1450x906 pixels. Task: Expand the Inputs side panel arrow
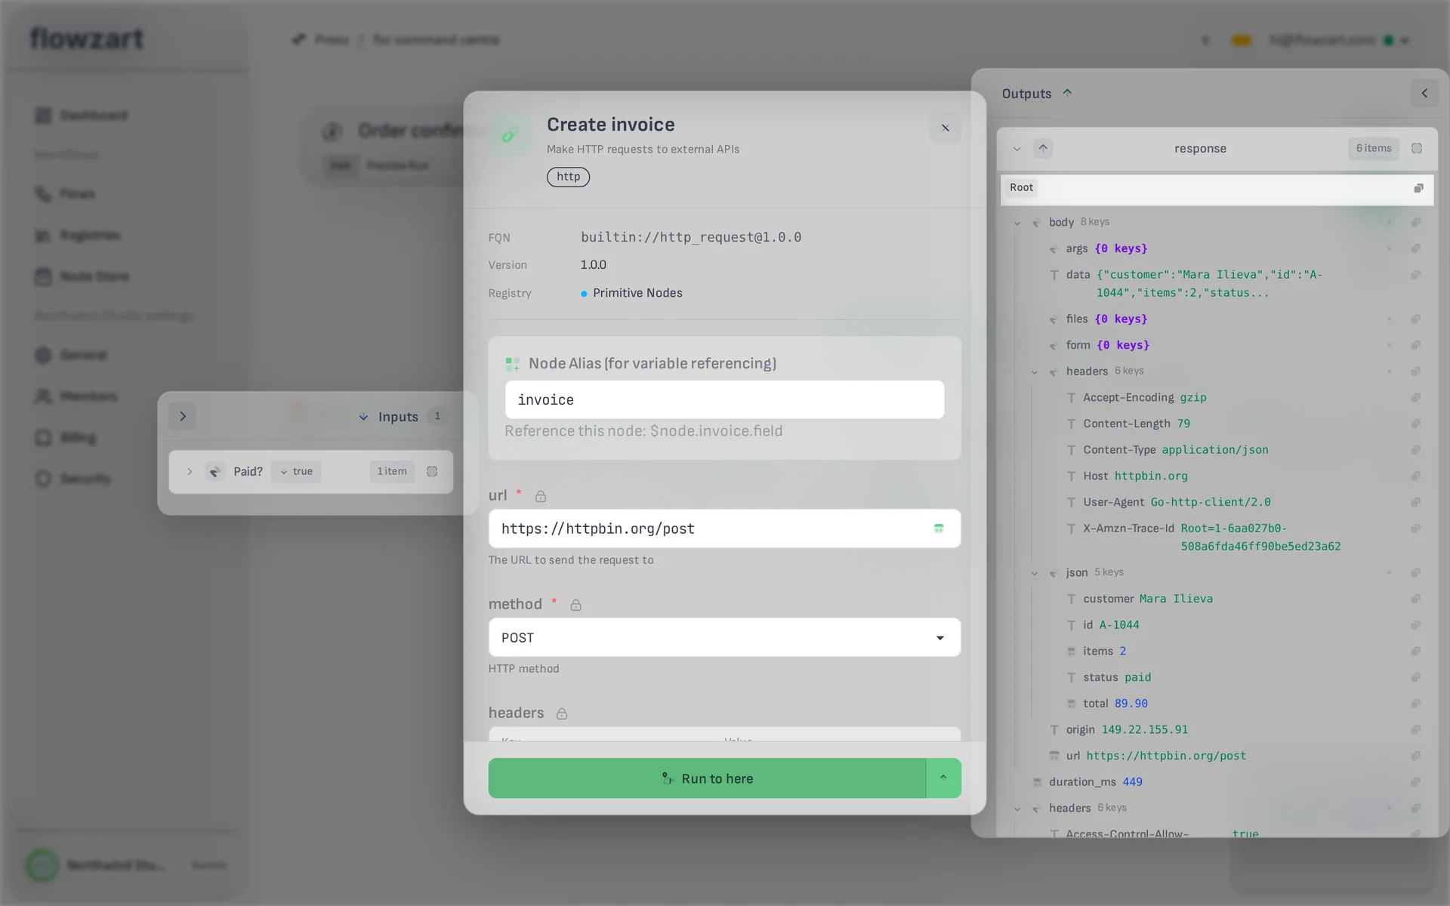[x=183, y=417]
